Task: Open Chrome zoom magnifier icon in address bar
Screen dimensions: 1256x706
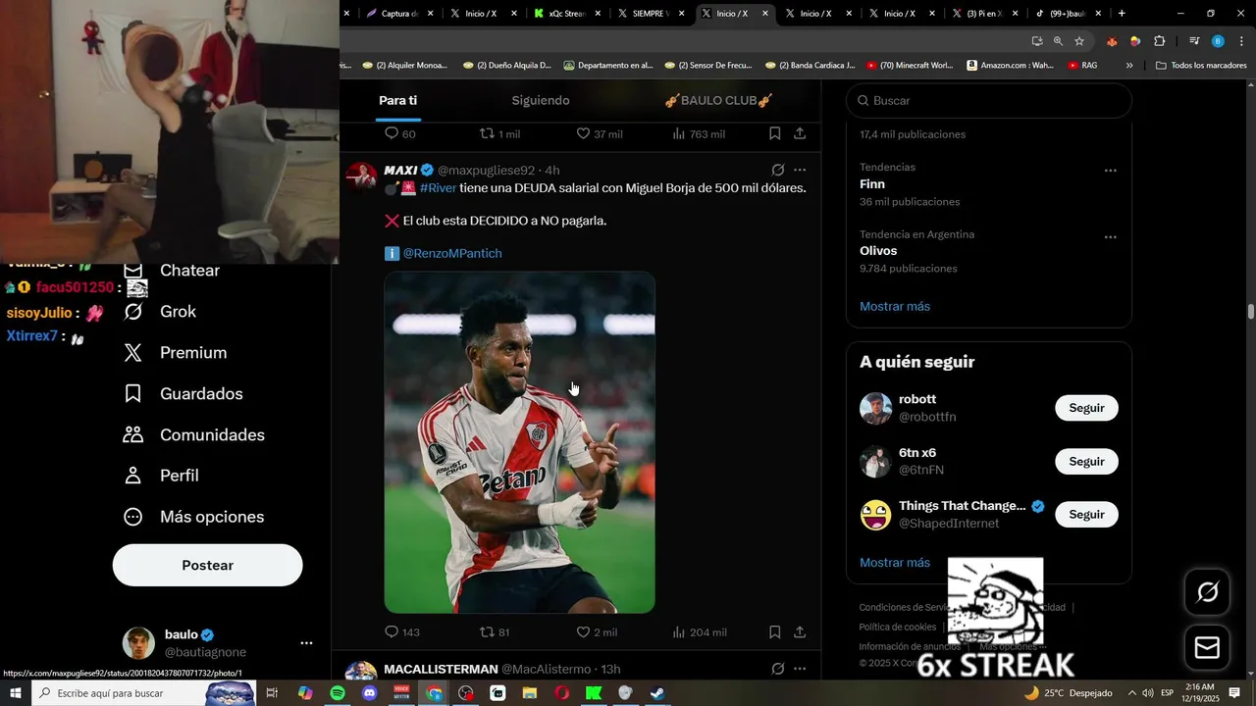Action: pyautogui.click(x=1058, y=41)
